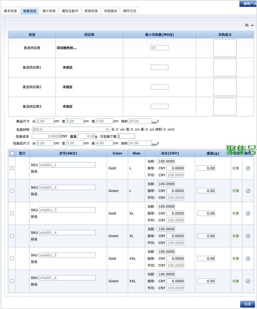
Task: Click the 深圳维他供... preferred supplier link
Action: tap(66, 48)
